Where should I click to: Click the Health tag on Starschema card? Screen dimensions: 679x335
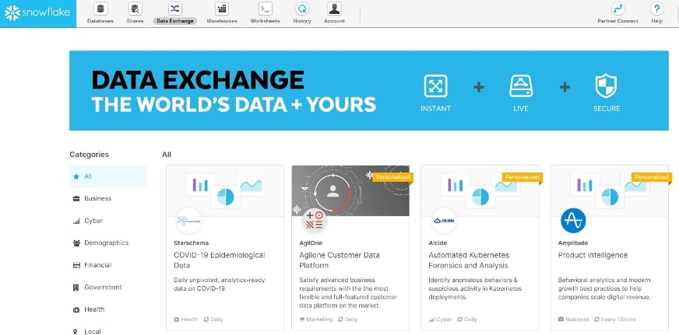tap(186, 319)
